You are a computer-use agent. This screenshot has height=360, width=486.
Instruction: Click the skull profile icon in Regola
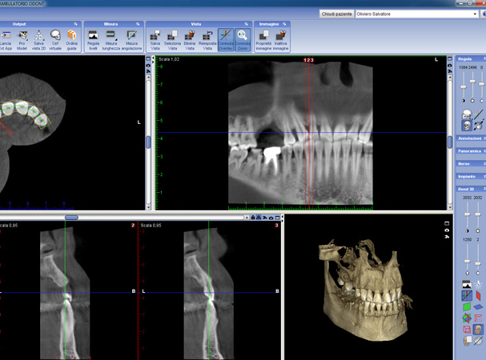(467, 114)
